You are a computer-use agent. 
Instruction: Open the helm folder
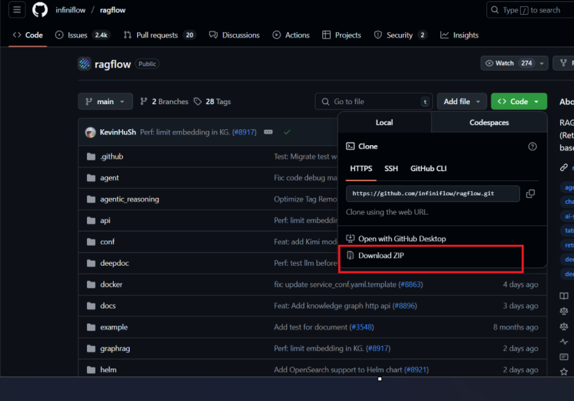click(108, 370)
